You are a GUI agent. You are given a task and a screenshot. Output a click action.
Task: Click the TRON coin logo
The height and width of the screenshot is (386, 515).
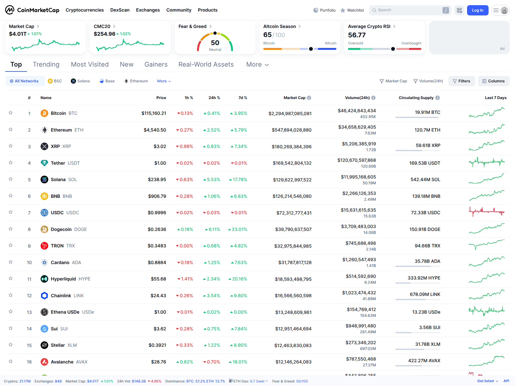[44, 246]
